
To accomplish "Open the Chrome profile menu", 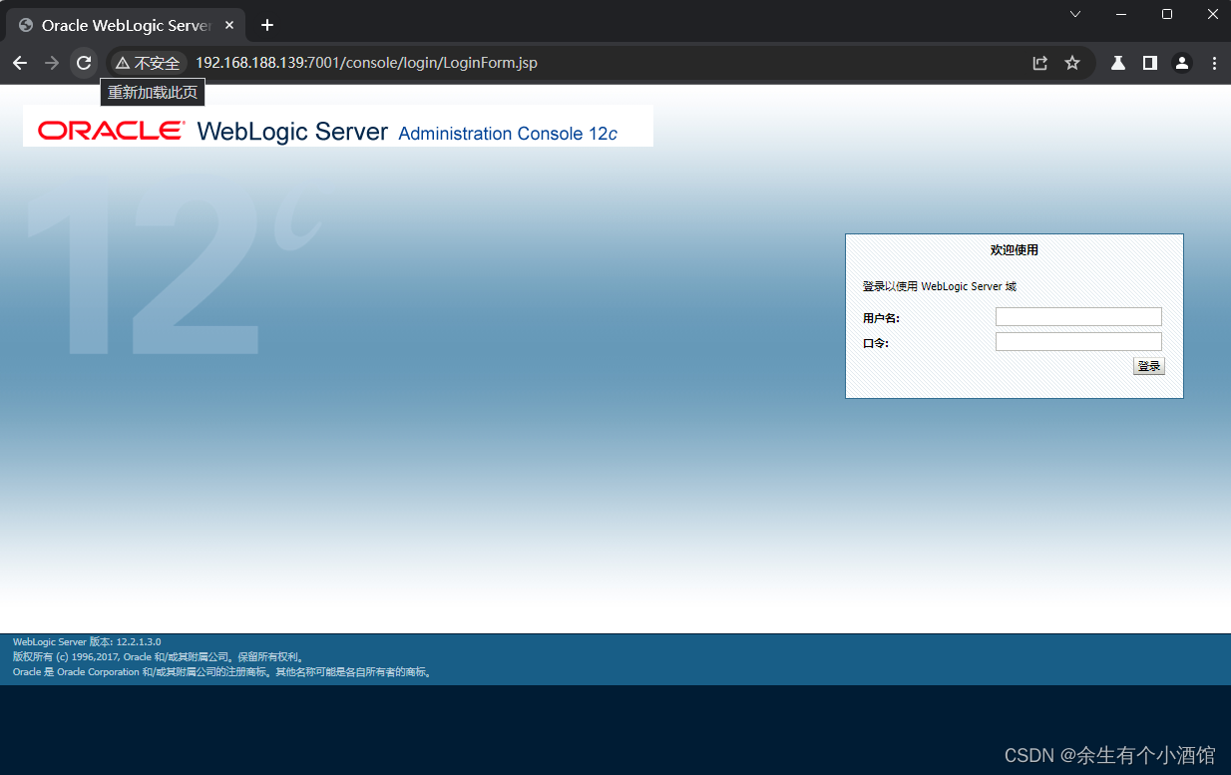I will point(1182,63).
